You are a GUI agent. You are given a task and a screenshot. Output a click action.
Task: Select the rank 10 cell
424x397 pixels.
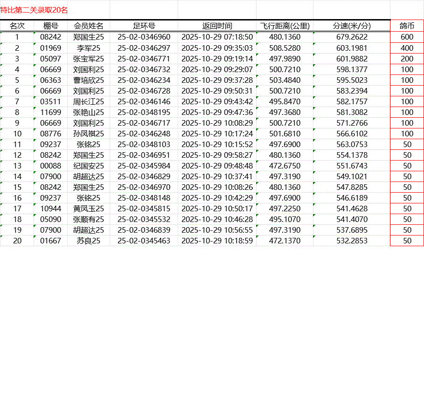pos(17,134)
